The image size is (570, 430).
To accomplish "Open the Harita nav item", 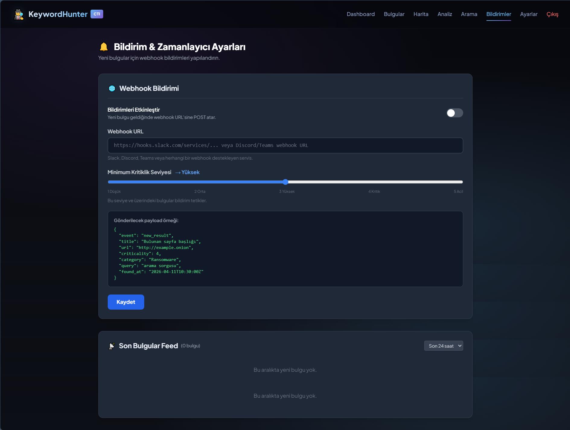I will tap(421, 14).
